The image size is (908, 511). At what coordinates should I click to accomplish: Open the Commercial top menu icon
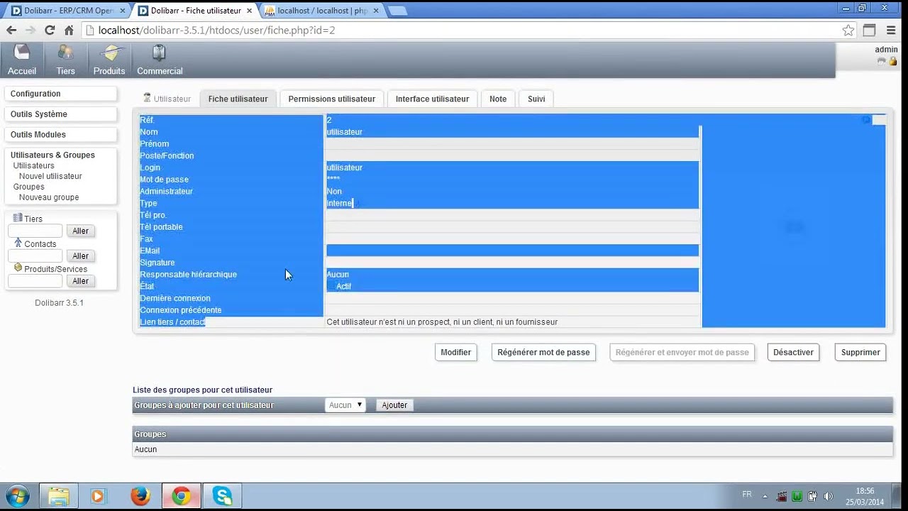160,53
